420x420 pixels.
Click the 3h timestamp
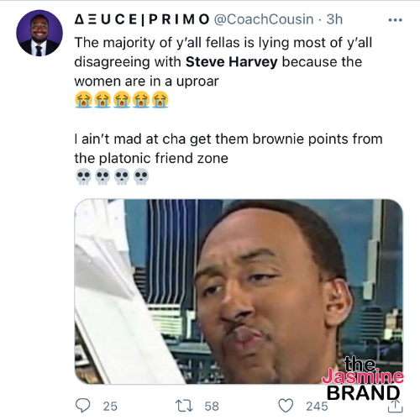[334, 19]
